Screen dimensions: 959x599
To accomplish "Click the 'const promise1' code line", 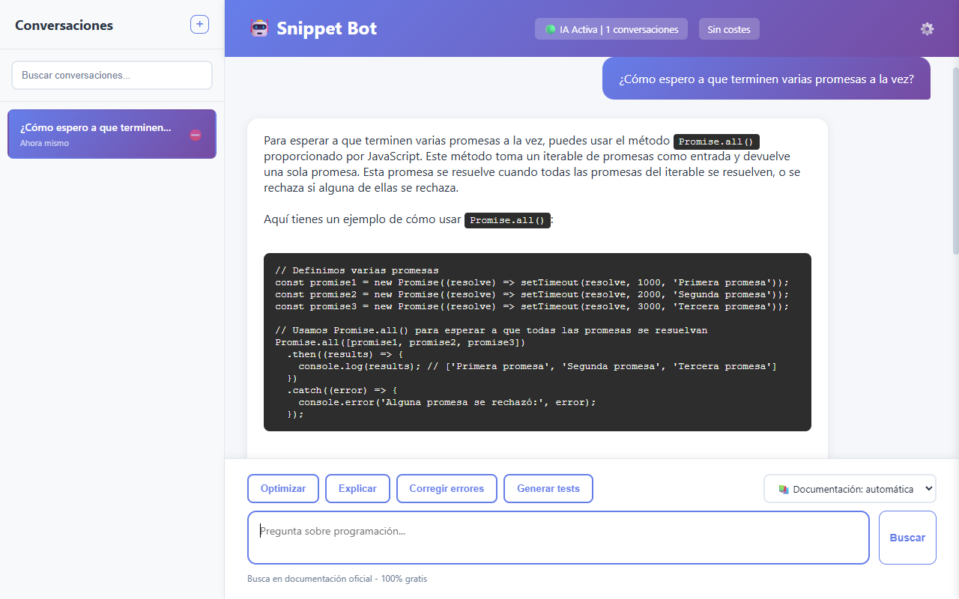I will (x=532, y=282).
